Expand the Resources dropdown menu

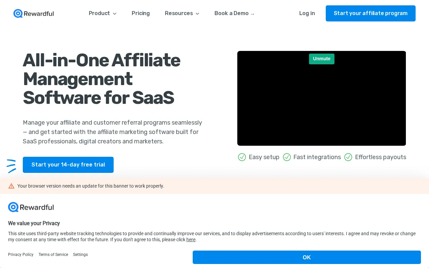click(x=182, y=13)
